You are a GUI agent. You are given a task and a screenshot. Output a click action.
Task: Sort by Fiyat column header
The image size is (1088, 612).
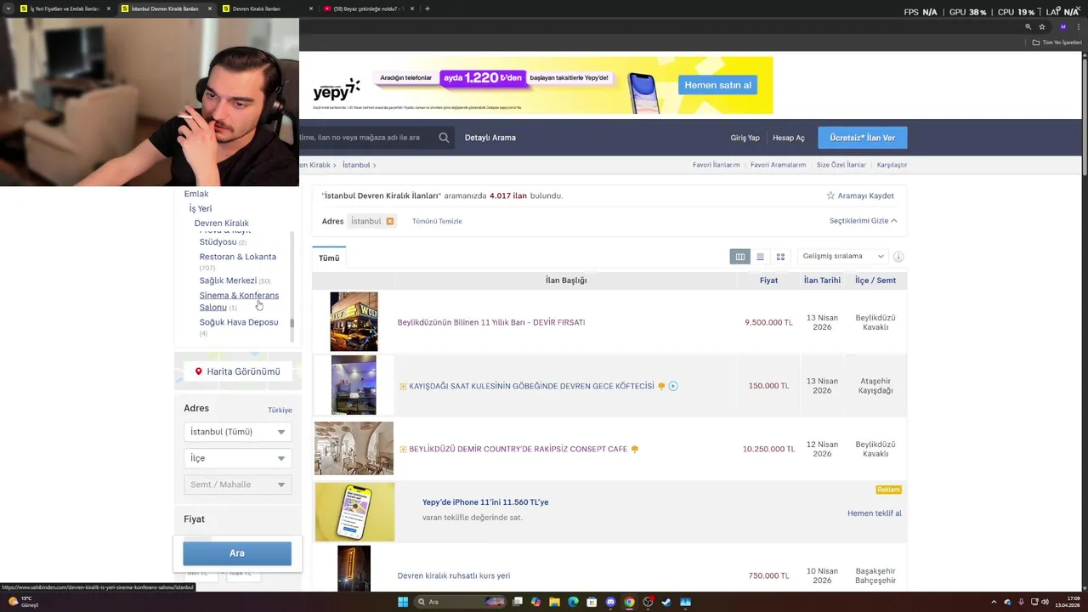pyautogui.click(x=768, y=280)
